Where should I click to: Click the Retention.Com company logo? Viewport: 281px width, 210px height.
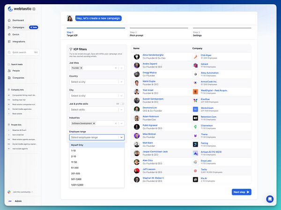coord(195,118)
